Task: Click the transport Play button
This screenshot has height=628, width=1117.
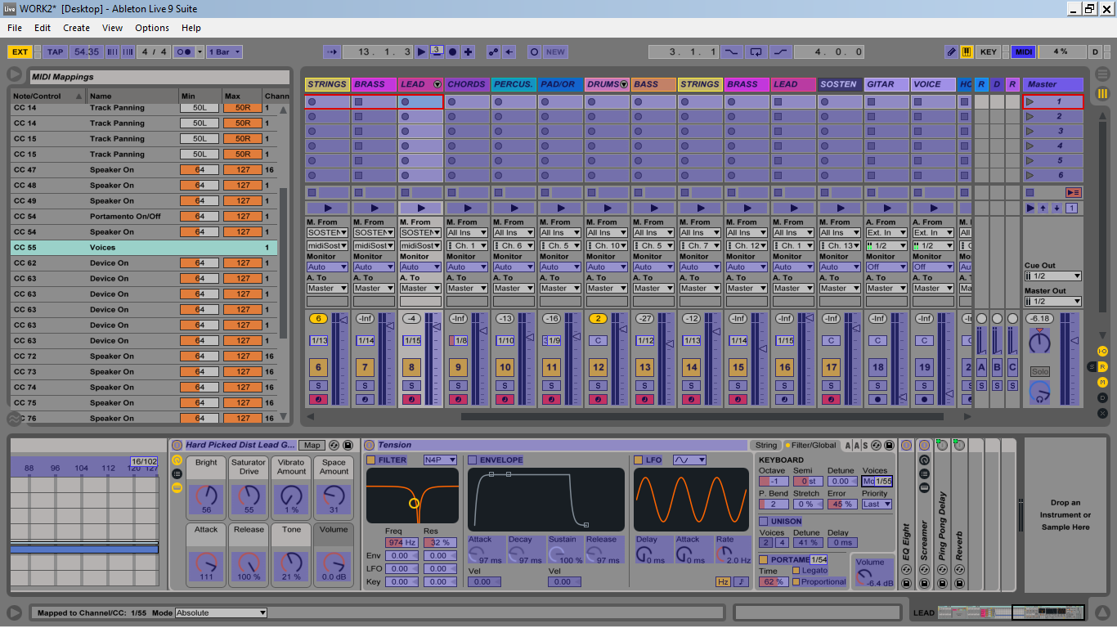Action: 421,52
